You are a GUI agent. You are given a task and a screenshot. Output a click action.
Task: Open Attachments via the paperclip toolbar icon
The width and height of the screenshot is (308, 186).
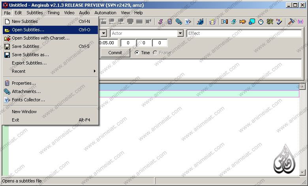click(x=179, y=22)
